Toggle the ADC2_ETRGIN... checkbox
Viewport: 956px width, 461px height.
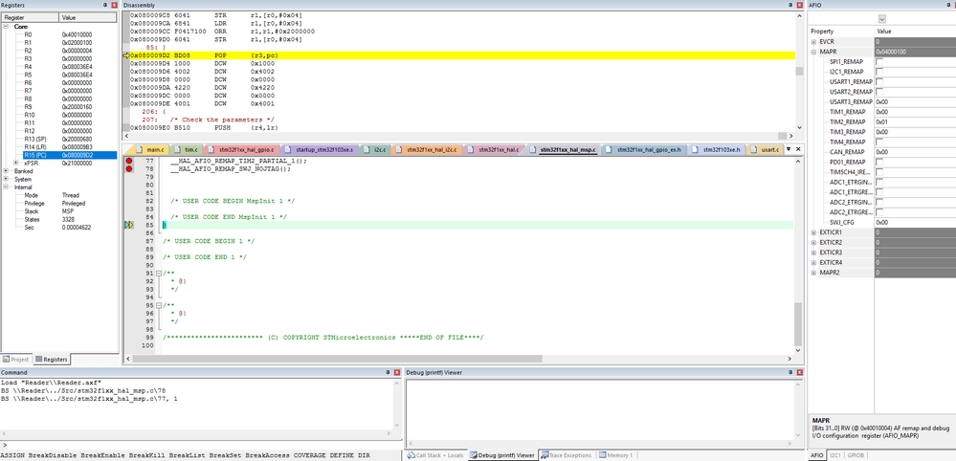[879, 202]
